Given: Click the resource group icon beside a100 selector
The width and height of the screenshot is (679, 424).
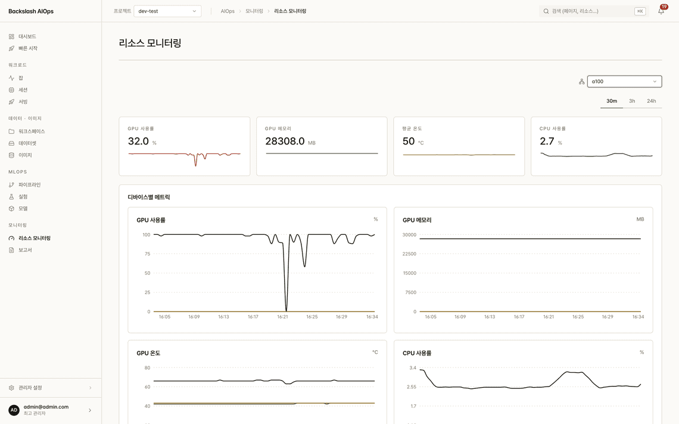Looking at the screenshot, I should click(581, 81).
